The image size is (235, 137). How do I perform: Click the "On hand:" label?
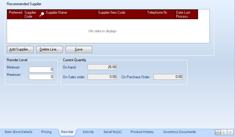(x=70, y=67)
